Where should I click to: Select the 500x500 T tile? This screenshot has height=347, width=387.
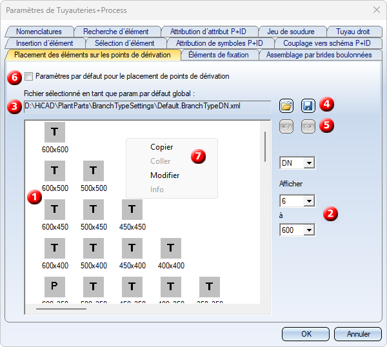[94, 171]
